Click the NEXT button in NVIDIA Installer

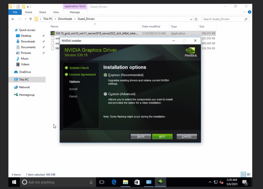click(x=162, y=136)
